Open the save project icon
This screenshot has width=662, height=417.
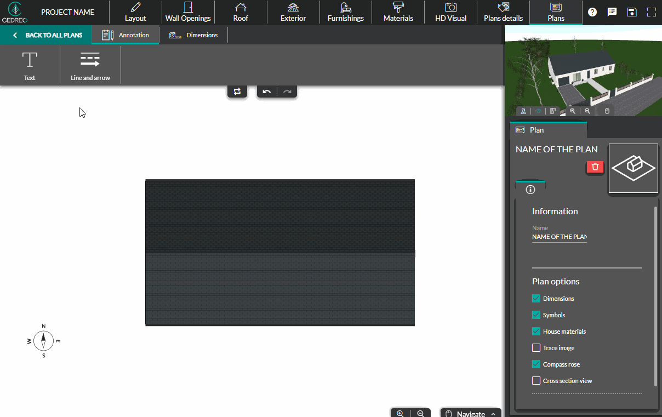pyautogui.click(x=632, y=12)
